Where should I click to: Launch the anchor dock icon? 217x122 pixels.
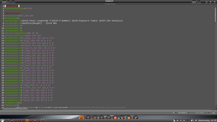88,118
